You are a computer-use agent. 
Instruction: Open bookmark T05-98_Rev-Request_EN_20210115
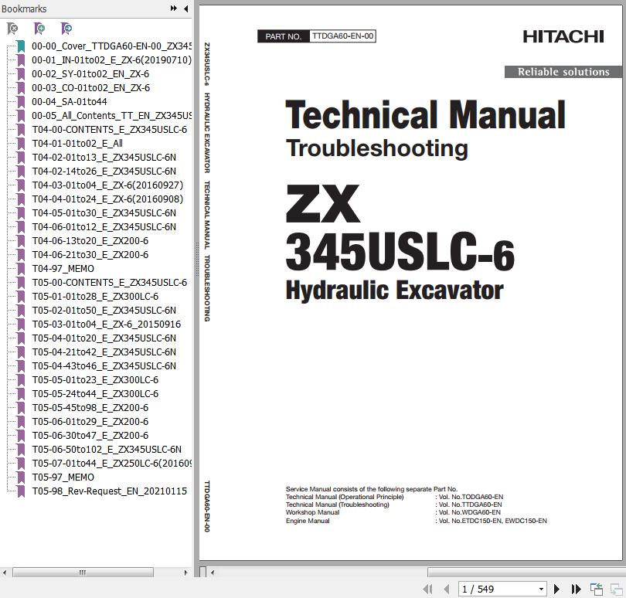click(x=110, y=491)
